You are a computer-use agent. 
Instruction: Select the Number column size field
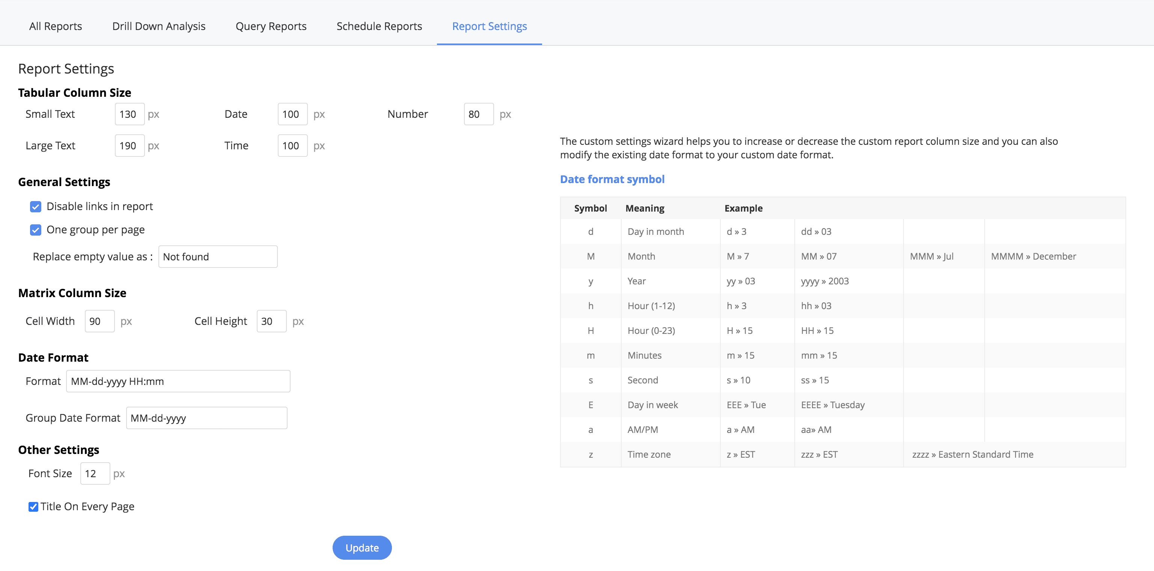[x=478, y=114]
